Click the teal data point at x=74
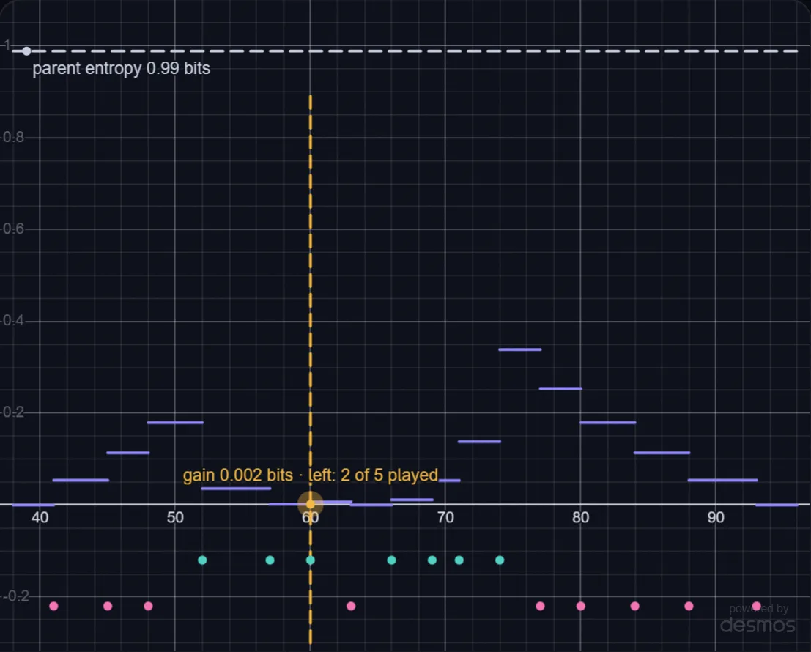Viewport: 811px width, 652px height. pyautogui.click(x=500, y=560)
